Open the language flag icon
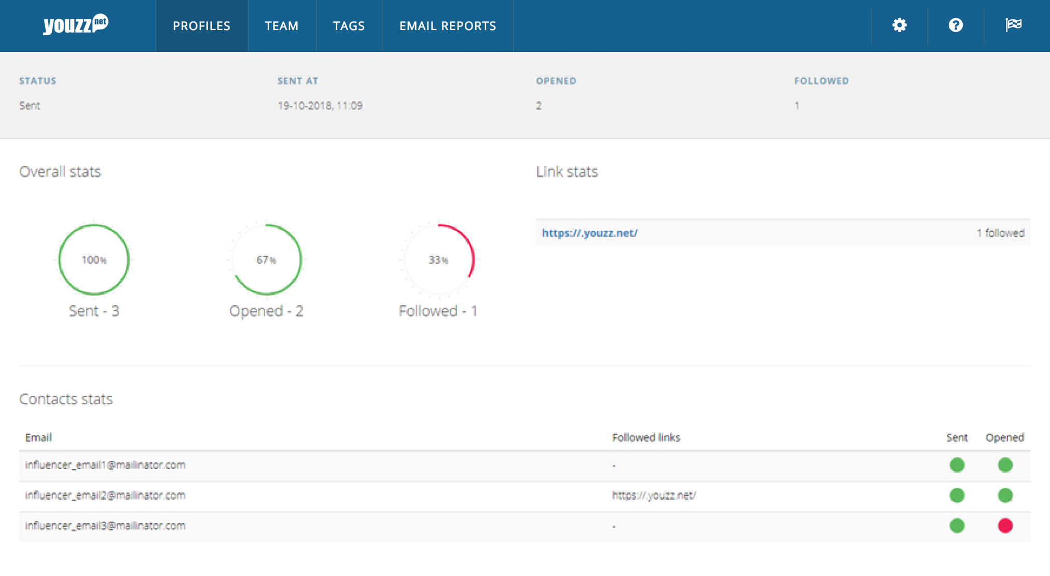Image resolution: width=1050 pixels, height=576 pixels. [1013, 25]
